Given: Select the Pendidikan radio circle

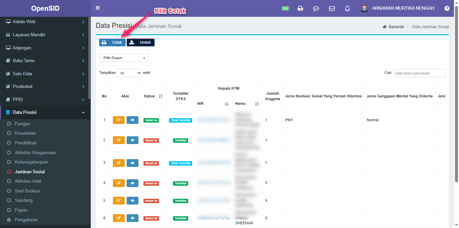Looking at the screenshot, I should point(9,143).
